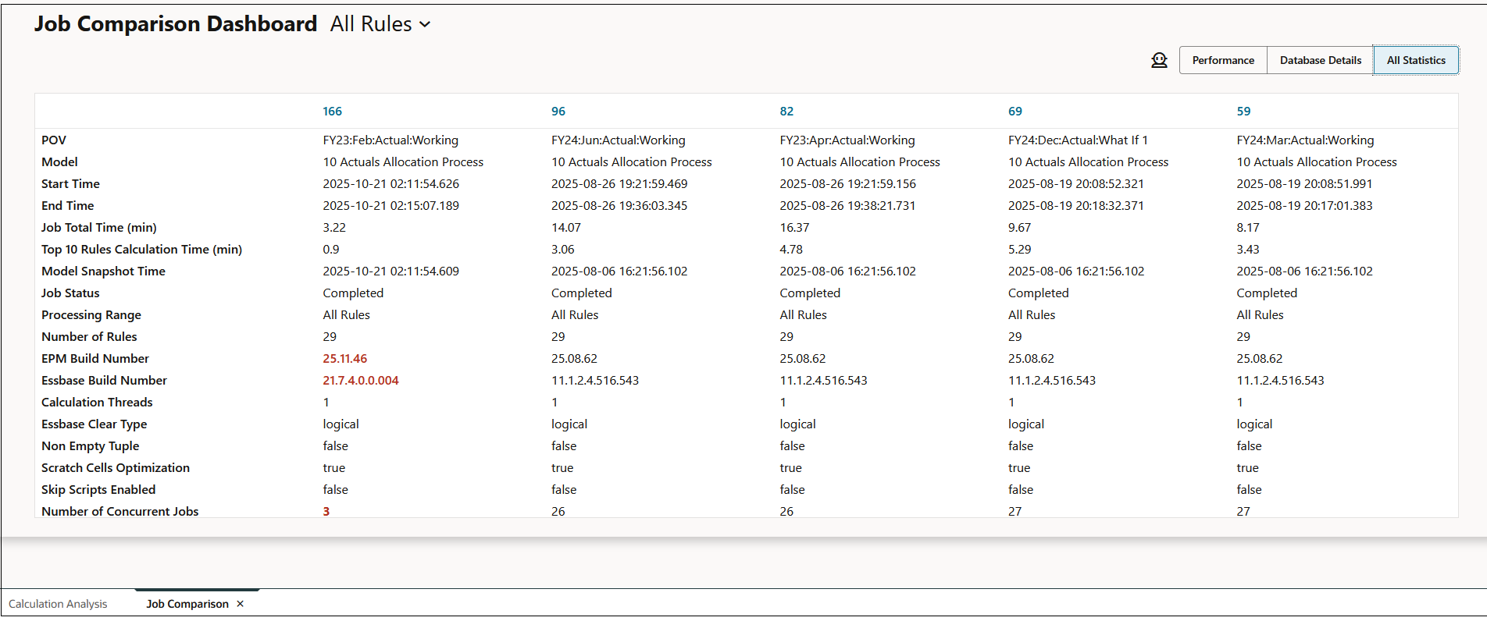Click Essbase build 21.7.4.0.0.004 value
The height and width of the screenshot is (621, 1487).
click(361, 381)
